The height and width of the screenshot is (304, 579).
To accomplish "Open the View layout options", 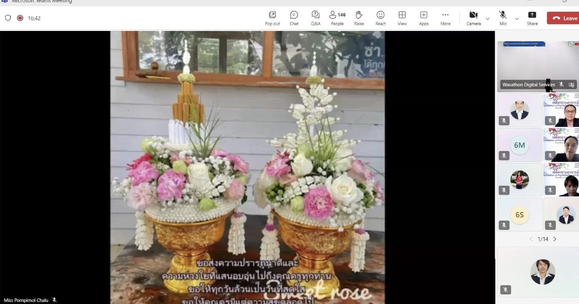I will [402, 18].
